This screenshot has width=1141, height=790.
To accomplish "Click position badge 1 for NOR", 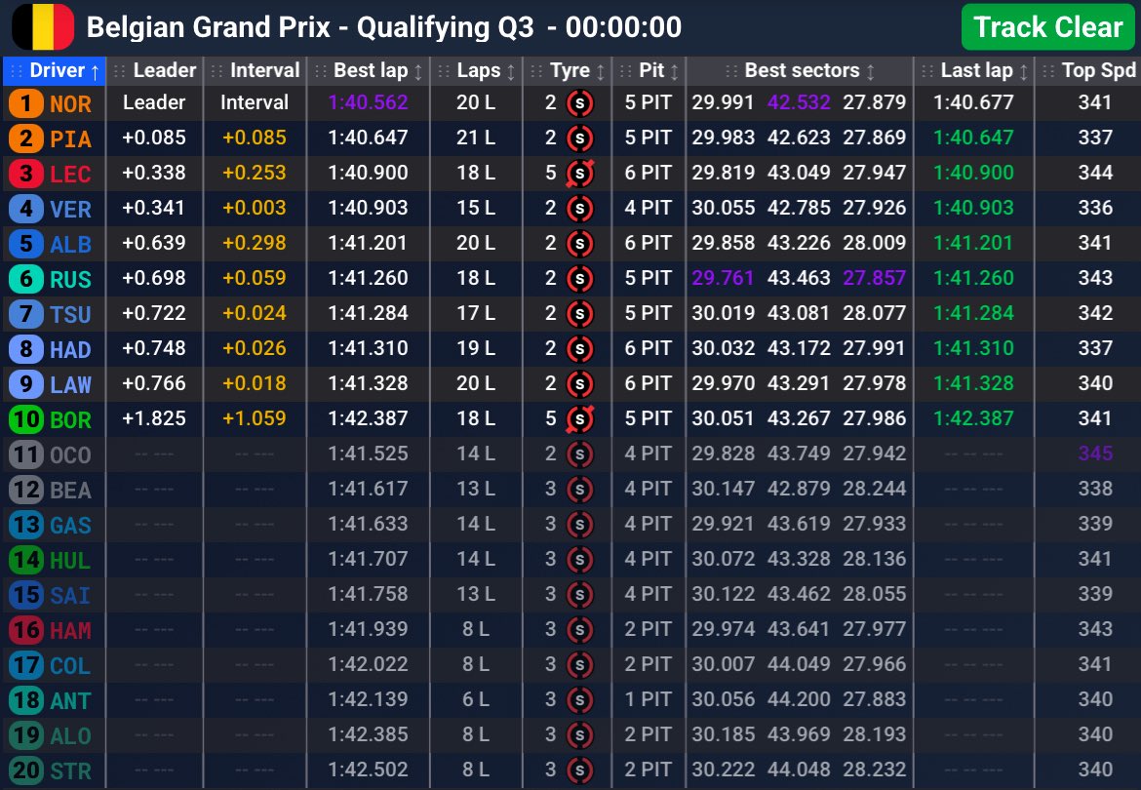I will 26,103.
